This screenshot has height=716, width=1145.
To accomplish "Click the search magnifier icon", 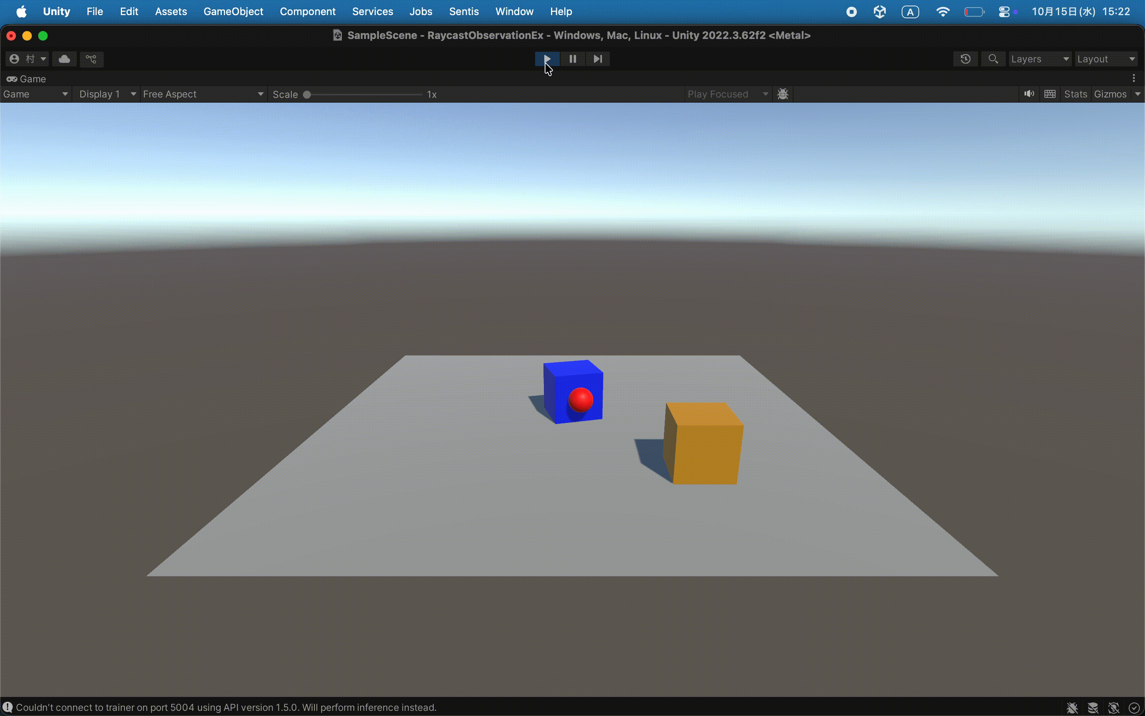I will coord(993,59).
